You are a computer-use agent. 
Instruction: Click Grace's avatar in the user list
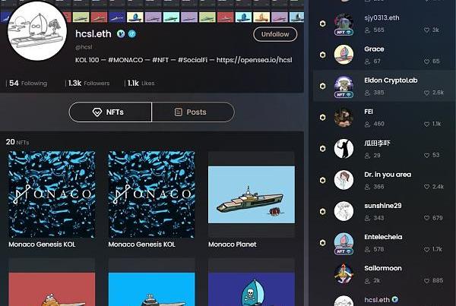click(344, 54)
